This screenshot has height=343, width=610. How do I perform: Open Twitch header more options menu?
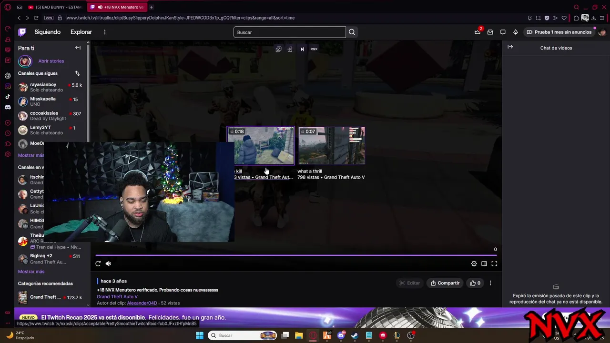[105, 32]
